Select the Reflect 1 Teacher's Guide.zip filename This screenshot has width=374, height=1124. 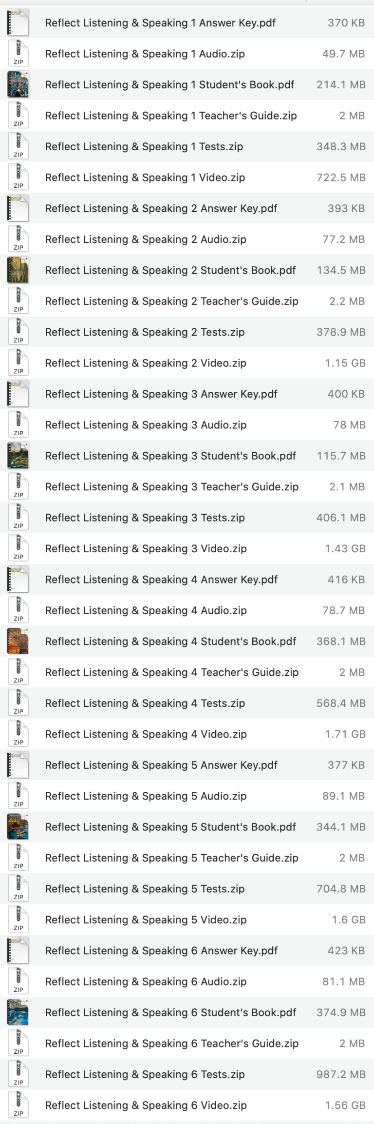click(170, 116)
